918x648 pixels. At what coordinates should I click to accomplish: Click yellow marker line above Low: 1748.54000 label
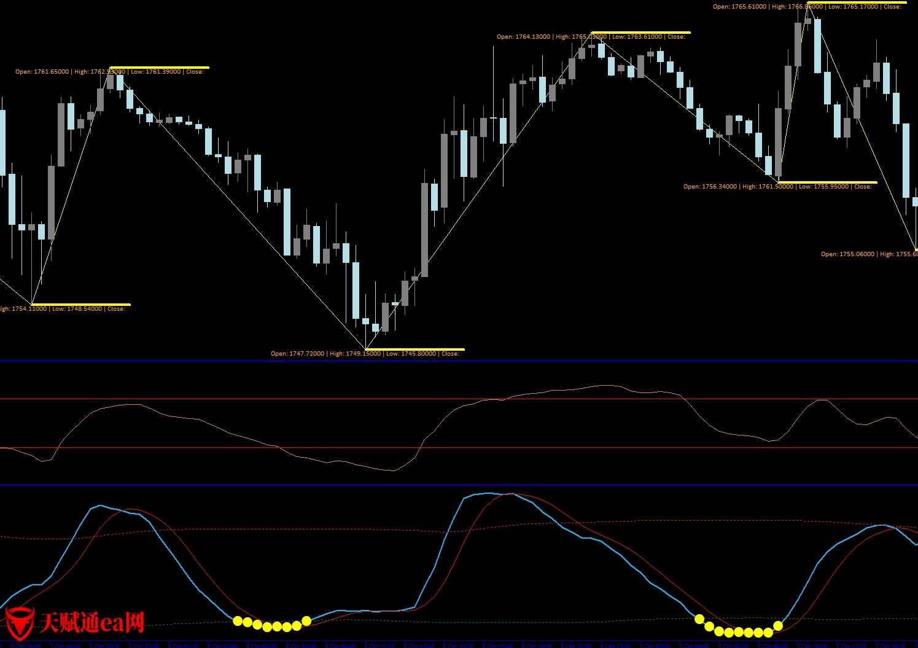(x=81, y=305)
